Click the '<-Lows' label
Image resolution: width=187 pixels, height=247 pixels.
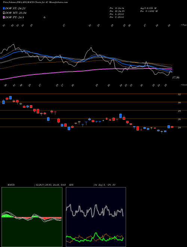(x=184, y=85)
